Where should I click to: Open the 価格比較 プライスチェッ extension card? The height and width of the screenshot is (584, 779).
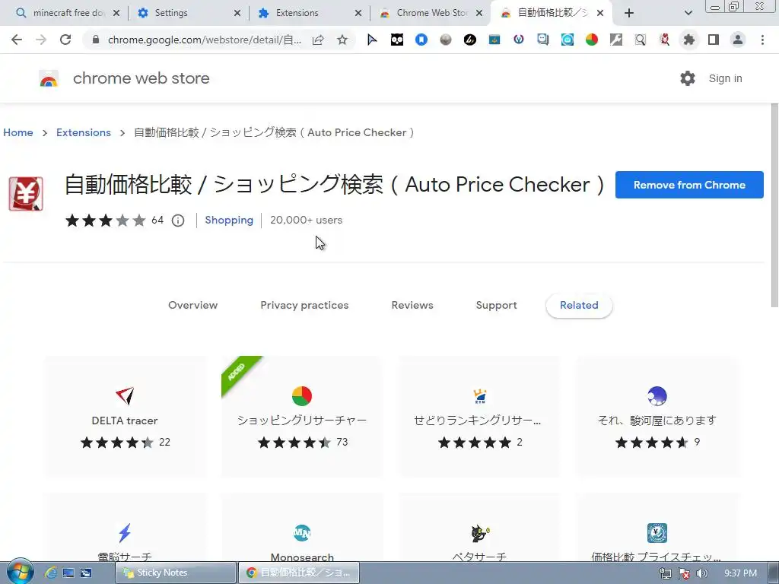(657, 528)
